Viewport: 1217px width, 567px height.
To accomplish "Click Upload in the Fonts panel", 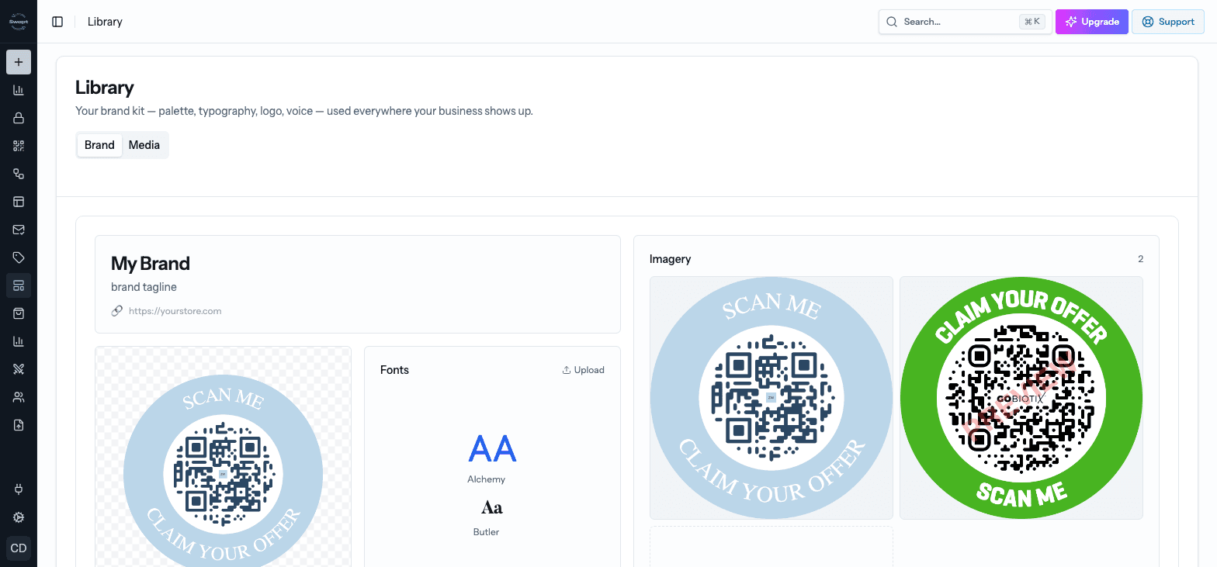I will pyautogui.click(x=584, y=370).
